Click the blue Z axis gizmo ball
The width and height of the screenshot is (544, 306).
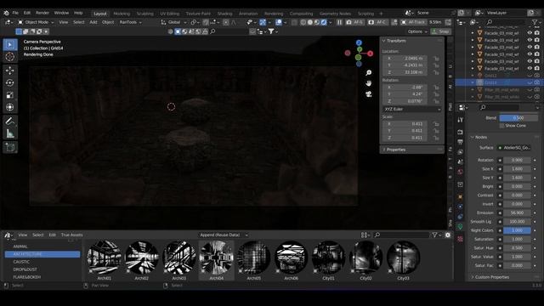pyautogui.click(x=359, y=42)
